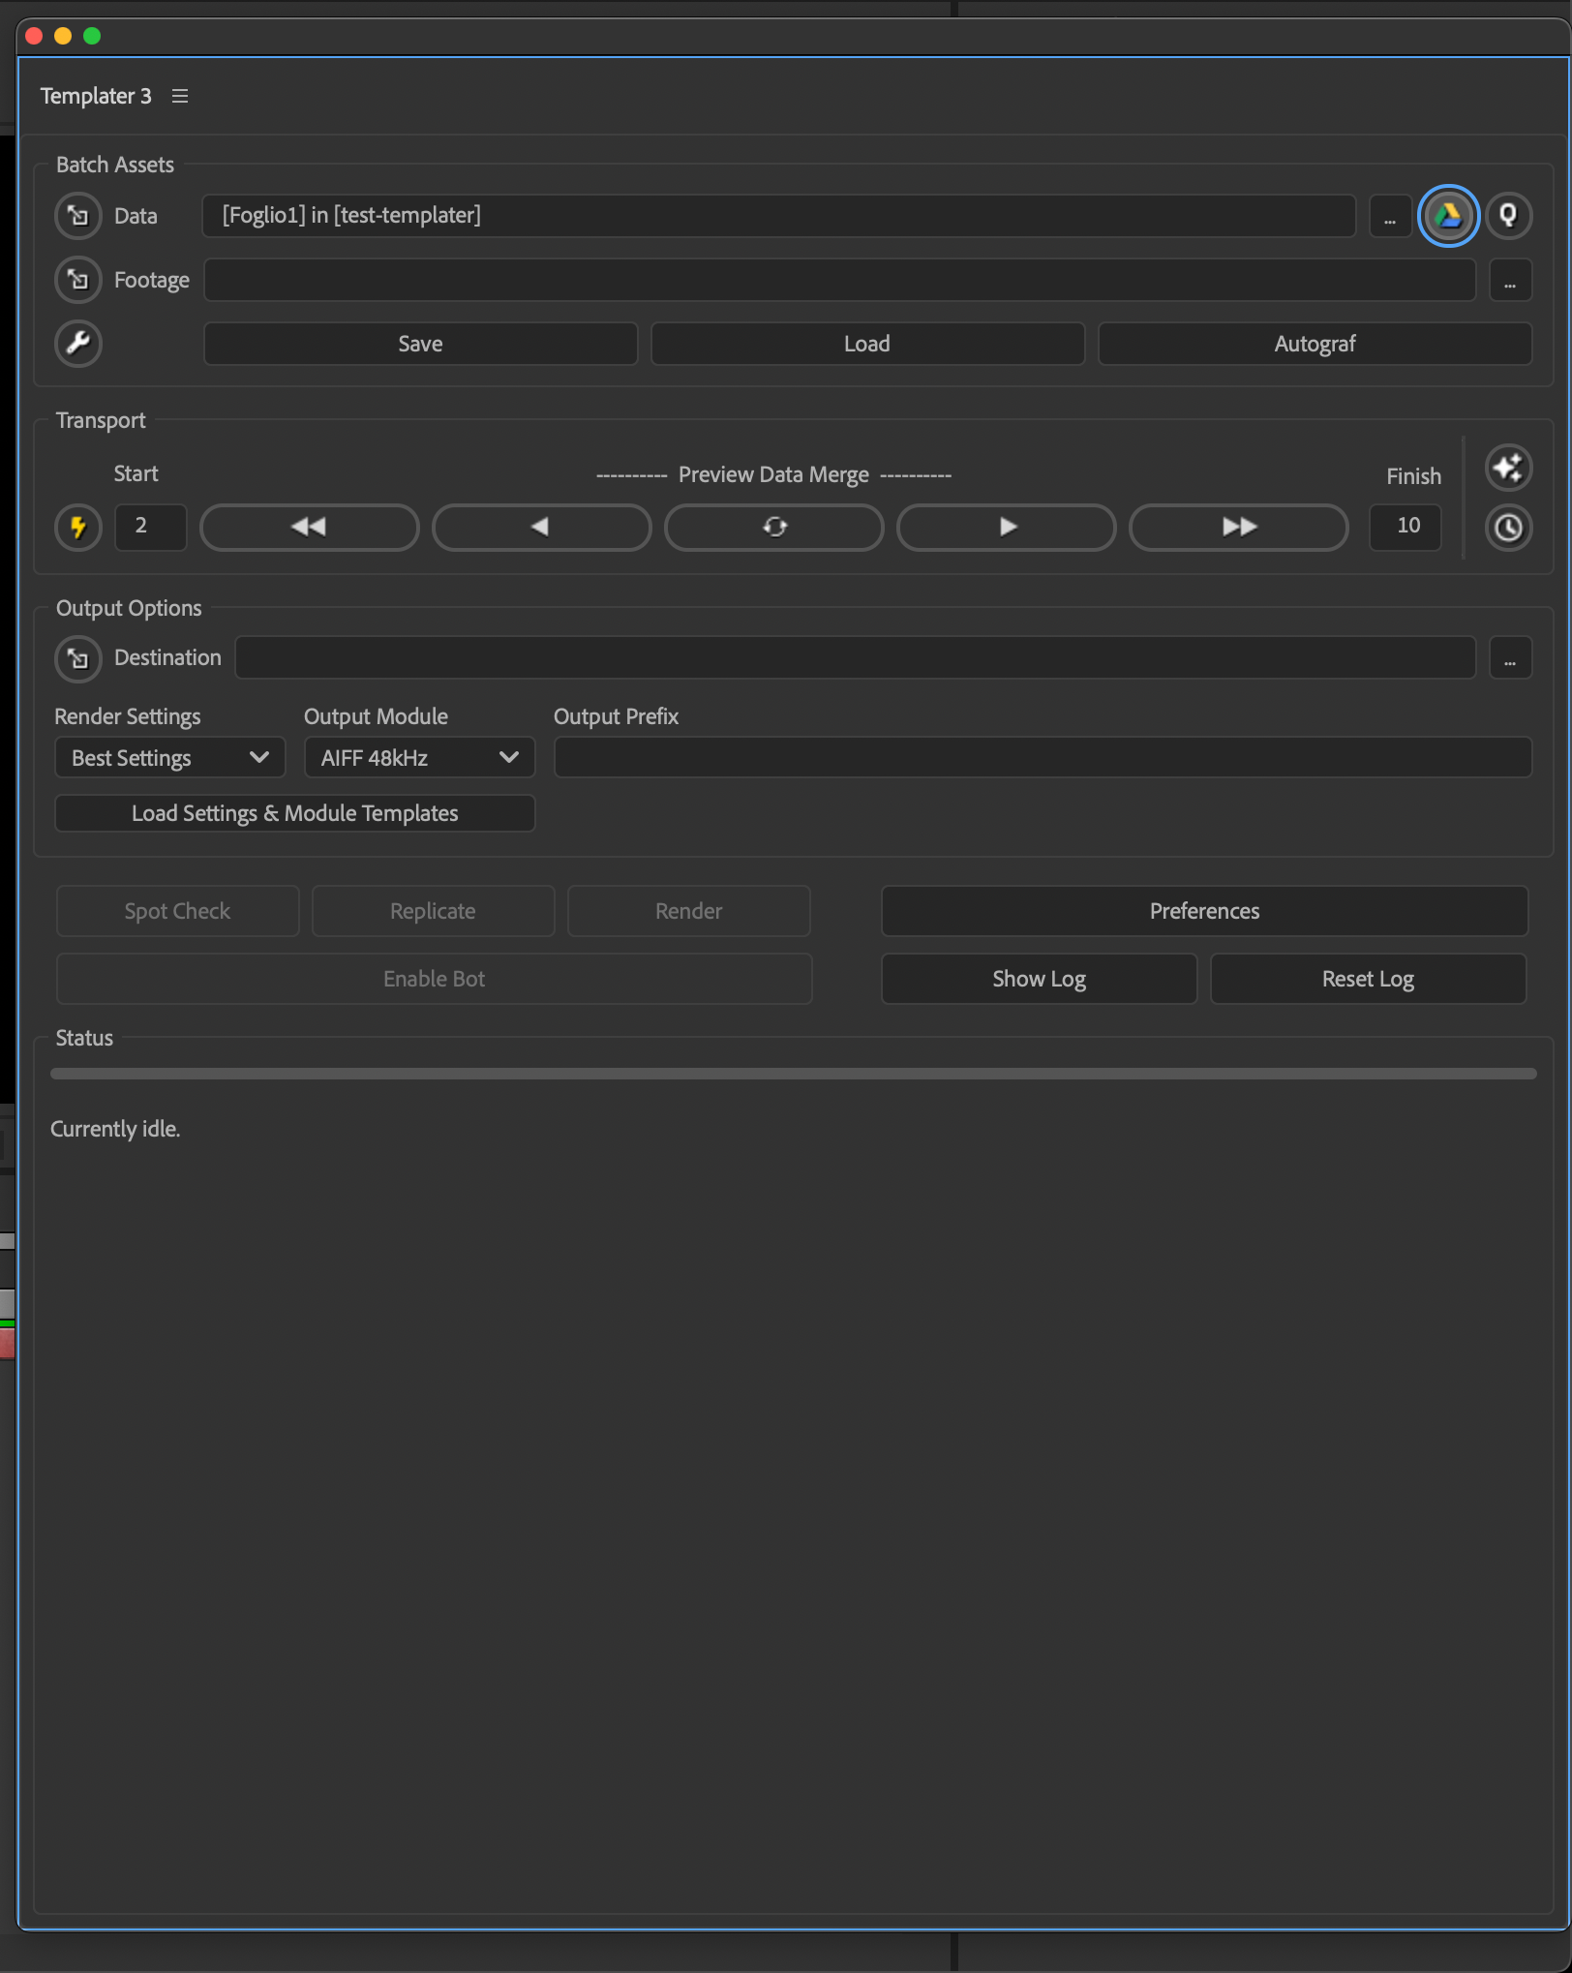This screenshot has width=1572, height=1973.
Task: Click the Google Drive data source icon
Action: pos(1448,215)
